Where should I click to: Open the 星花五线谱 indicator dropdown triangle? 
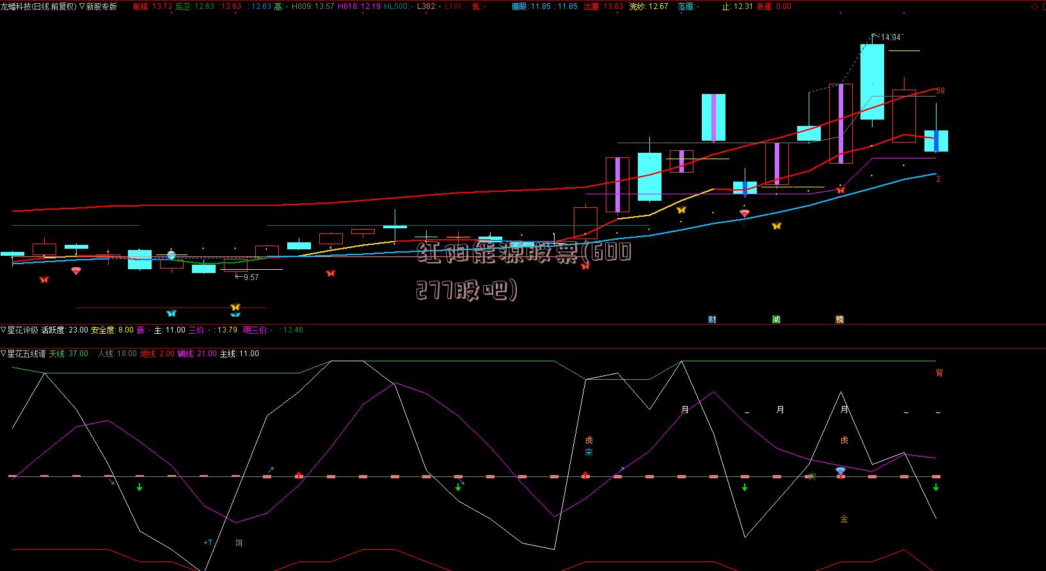3,354
